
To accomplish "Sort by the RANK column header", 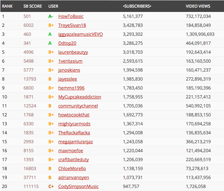I will click(7, 6).
